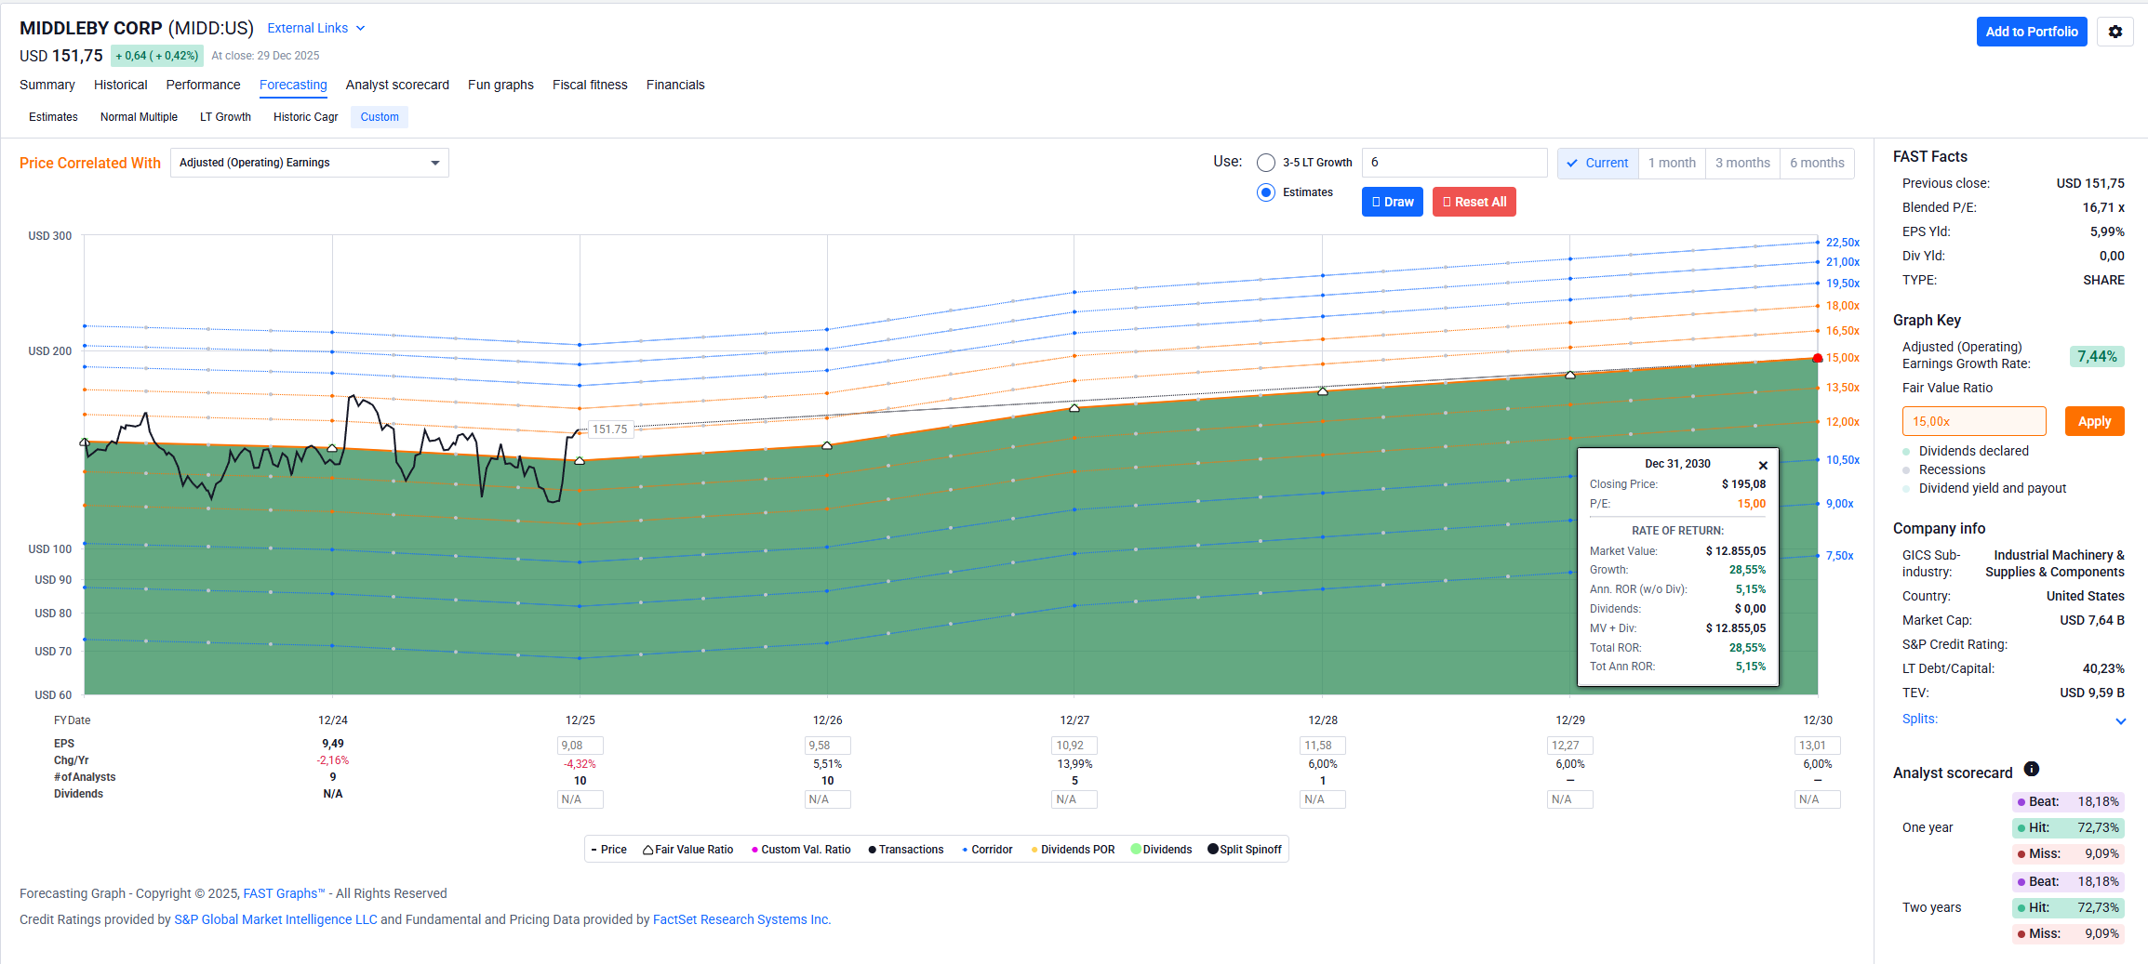Toggle the Dividends legend green circle
This screenshot has height=964, width=2148.
pyautogui.click(x=1136, y=850)
